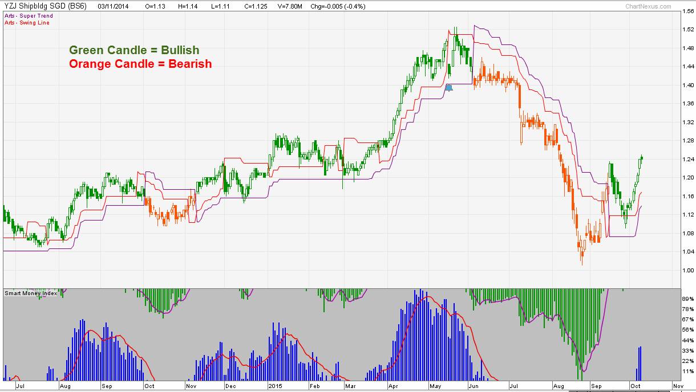Image resolution: width=696 pixels, height=392 pixels.
Task: Click the rightmost "Oct" label on time axis
Action: [636, 385]
